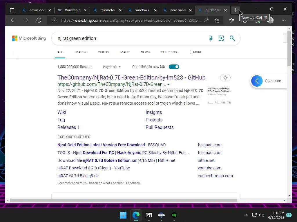Open njRAT Download 0.7.0 YouTube link
This screenshot has width=297, height=222.
[94, 168]
